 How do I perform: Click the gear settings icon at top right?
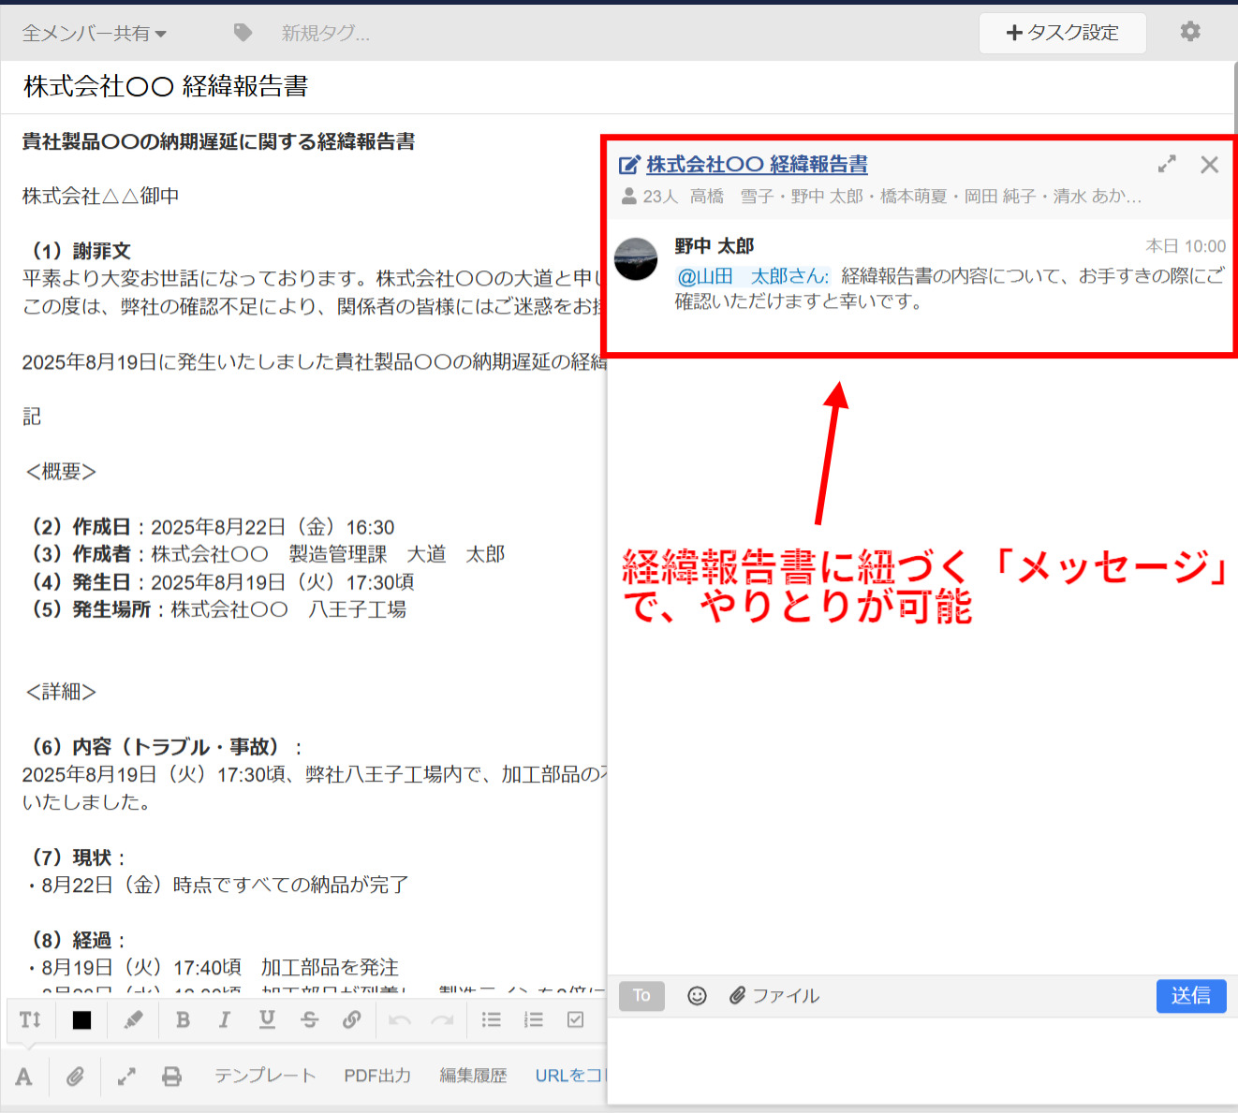(x=1189, y=31)
